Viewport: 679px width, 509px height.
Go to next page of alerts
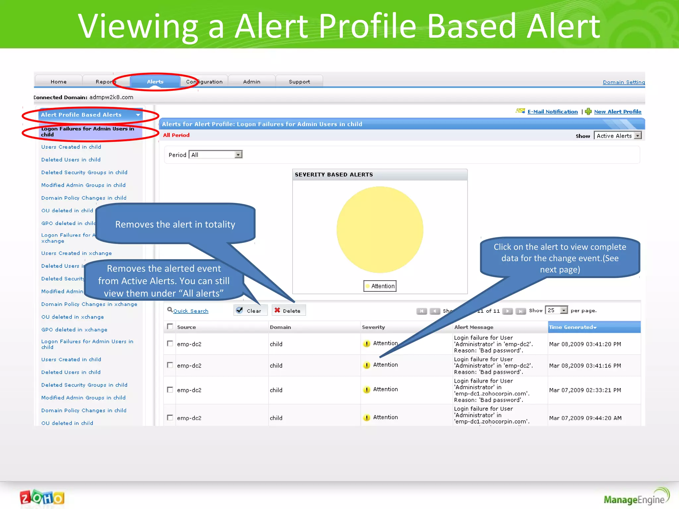[x=507, y=311]
